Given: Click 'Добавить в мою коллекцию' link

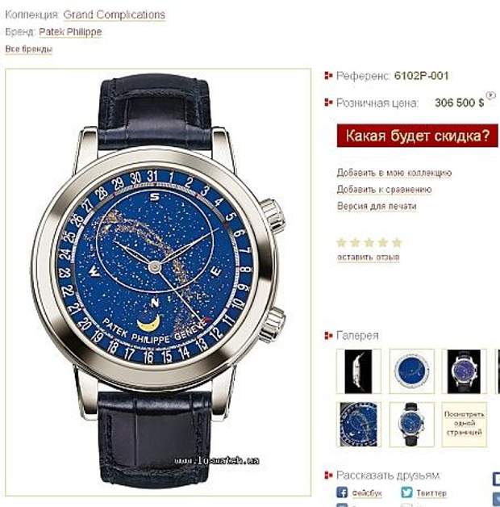Looking at the screenshot, I should pos(394,173).
